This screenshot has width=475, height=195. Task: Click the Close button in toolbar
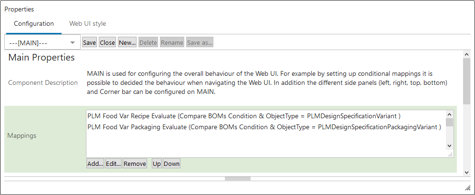point(107,42)
